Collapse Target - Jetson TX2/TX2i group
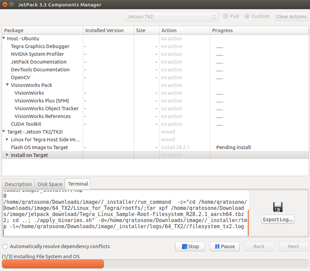Viewport: 310px width, 271px height. coord(4,131)
